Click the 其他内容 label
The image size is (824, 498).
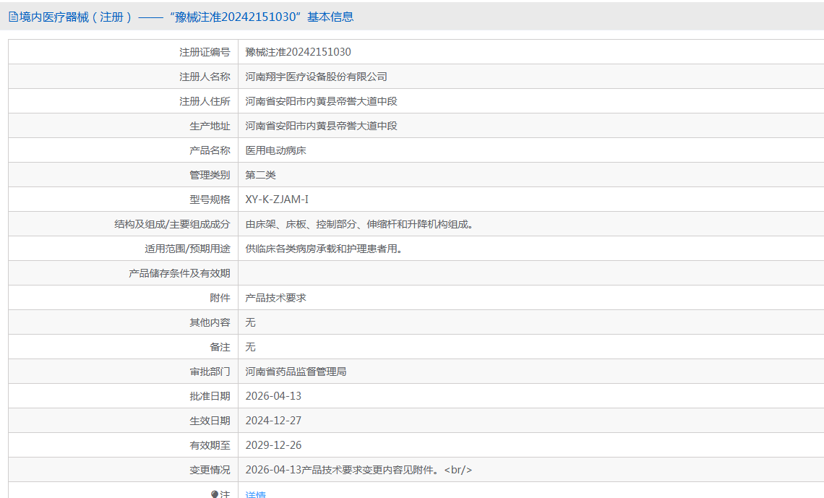pos(210,322)
